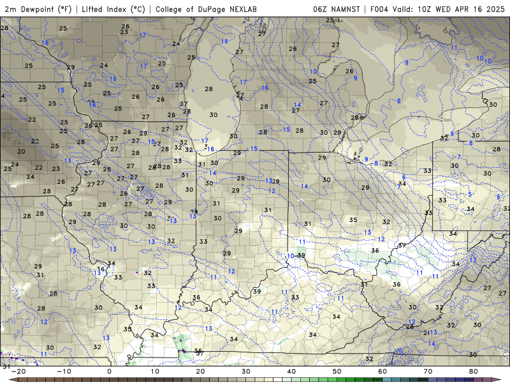Select the "40" color scale label
Image resolution: width=510 pixels, height=383 pixels.
(x=291, y=372)
